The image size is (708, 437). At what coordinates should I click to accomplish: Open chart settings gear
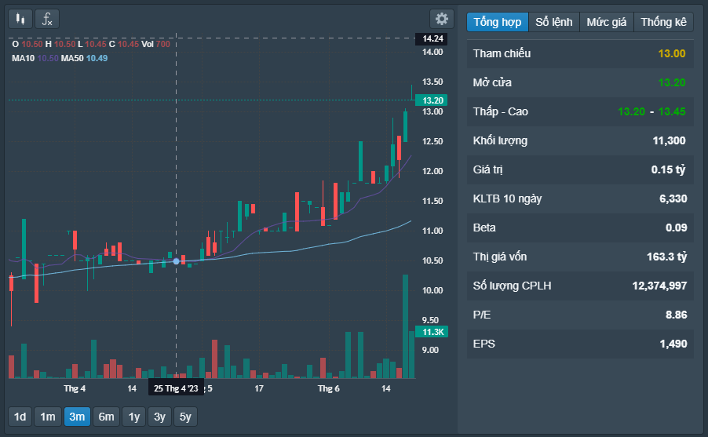click(x=441, y=19)
